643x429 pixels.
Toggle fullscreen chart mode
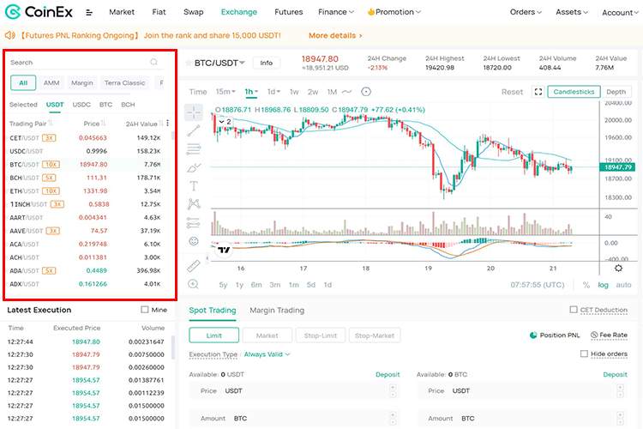coord(538,92)
